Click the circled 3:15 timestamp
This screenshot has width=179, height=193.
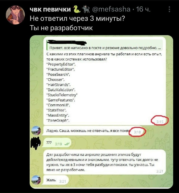coord(160,122)
